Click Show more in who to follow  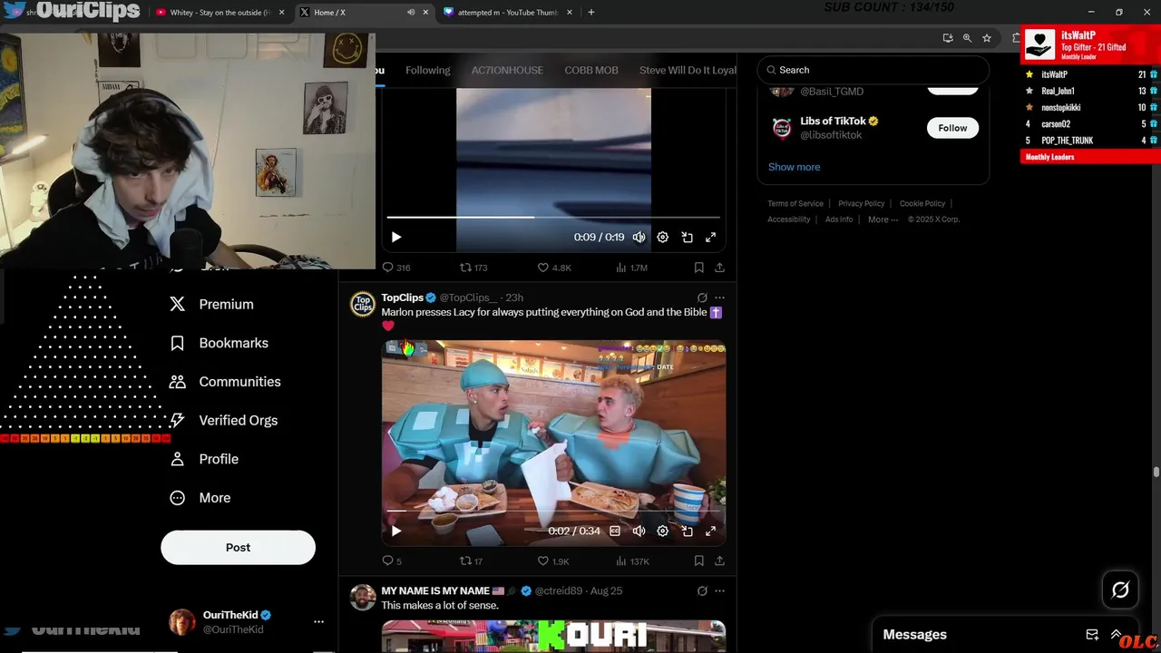pos(794,167)
